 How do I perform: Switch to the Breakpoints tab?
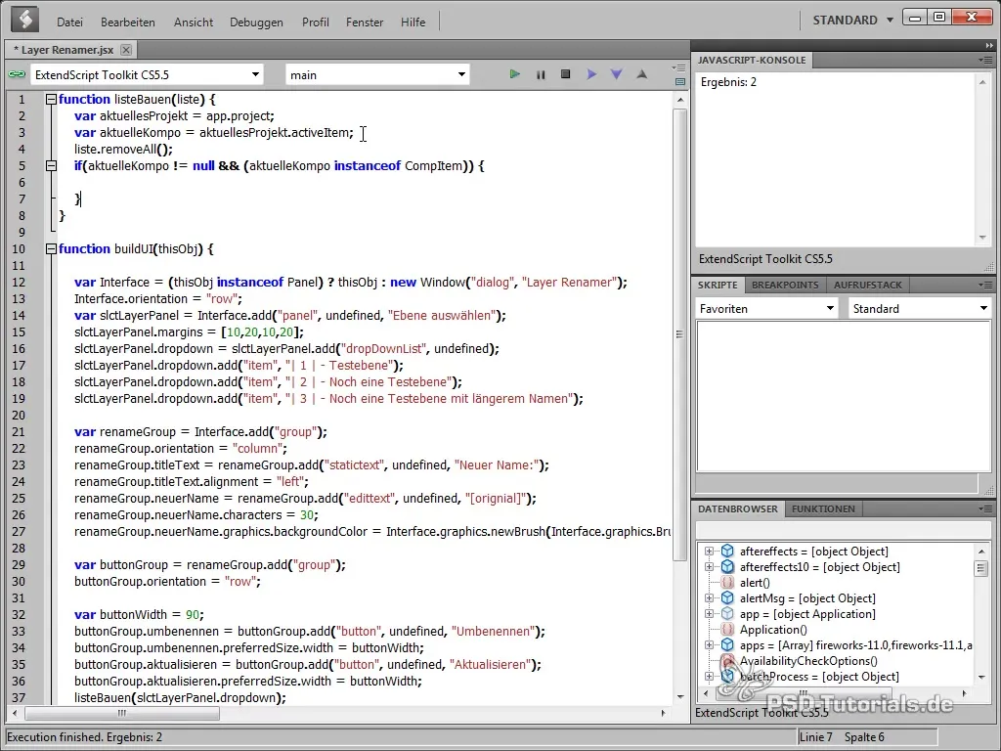(x=785, y=285)
